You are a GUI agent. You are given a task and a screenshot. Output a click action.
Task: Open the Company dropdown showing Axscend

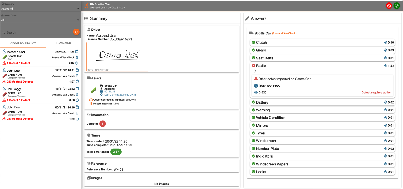40,9
